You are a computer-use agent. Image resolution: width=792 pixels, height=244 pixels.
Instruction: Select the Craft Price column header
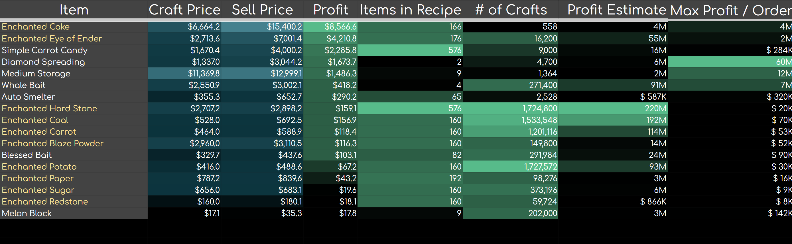(x=184, y=10)
